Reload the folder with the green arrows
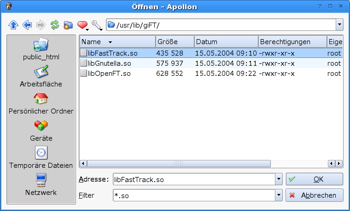 55,25
